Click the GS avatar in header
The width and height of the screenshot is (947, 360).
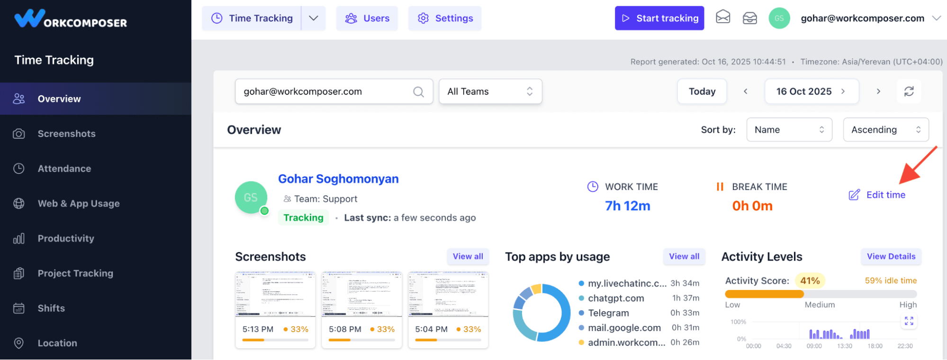[x=779, y=18]
